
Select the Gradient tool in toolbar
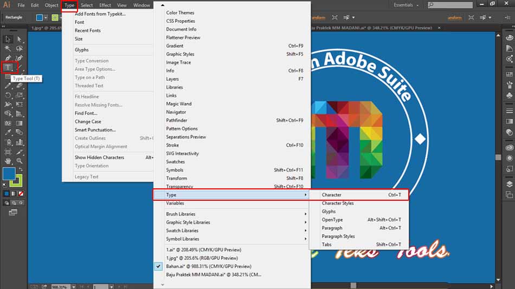pos(20,123)
